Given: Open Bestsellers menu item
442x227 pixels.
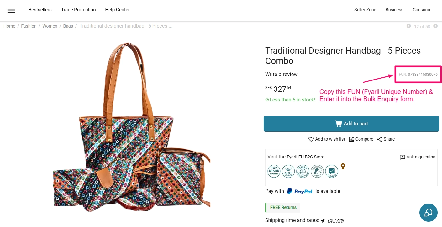Looking at the screenshot, I should [x=40, y=10].
